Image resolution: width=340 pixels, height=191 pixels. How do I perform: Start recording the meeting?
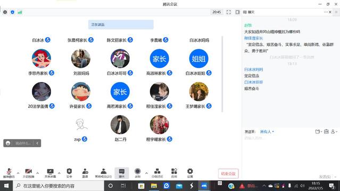[x=137, y=173]
